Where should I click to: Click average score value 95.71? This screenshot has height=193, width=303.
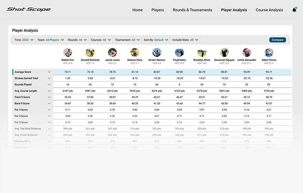(269, 72)
